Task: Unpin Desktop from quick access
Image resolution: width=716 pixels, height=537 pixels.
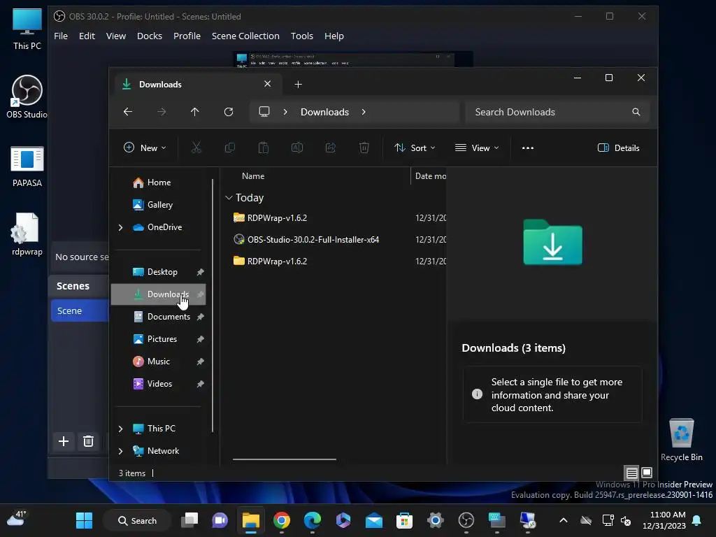Action: [200, 272]
